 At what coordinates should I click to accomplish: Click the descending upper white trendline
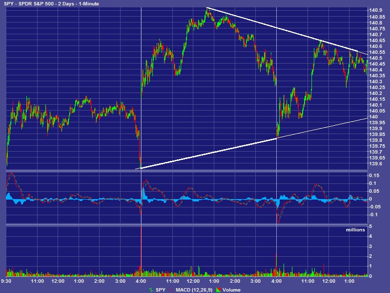pyautogui.click(x=287, y=31)
